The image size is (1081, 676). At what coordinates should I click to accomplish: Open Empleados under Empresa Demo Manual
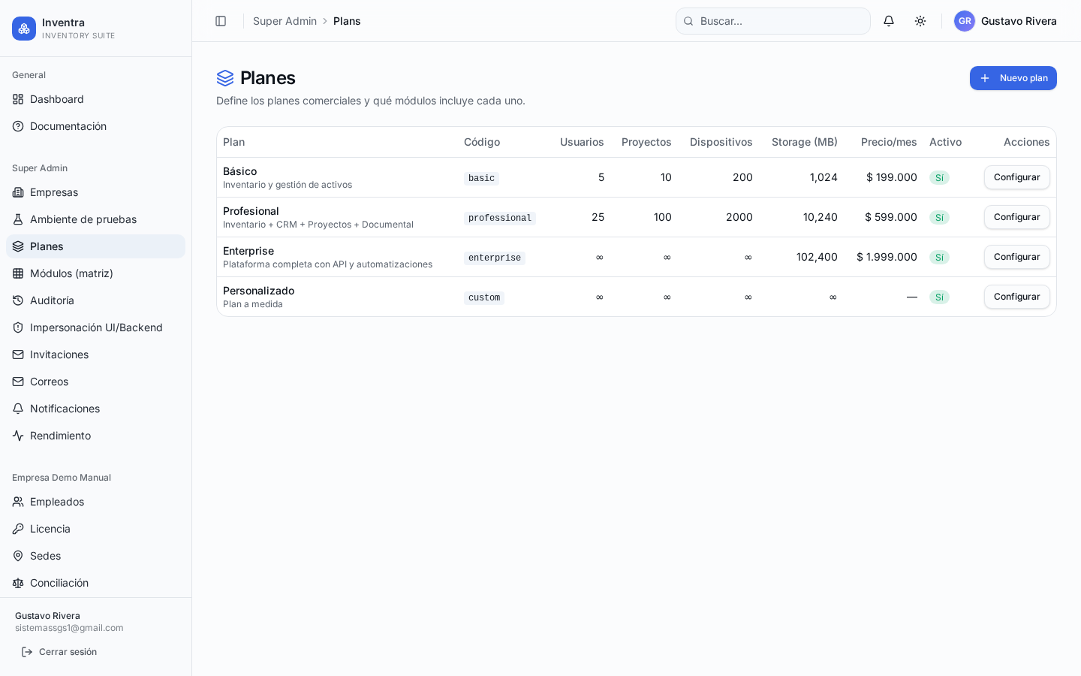[95, 502]
